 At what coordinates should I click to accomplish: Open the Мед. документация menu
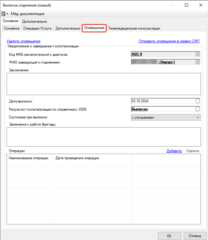coord(27,14)
